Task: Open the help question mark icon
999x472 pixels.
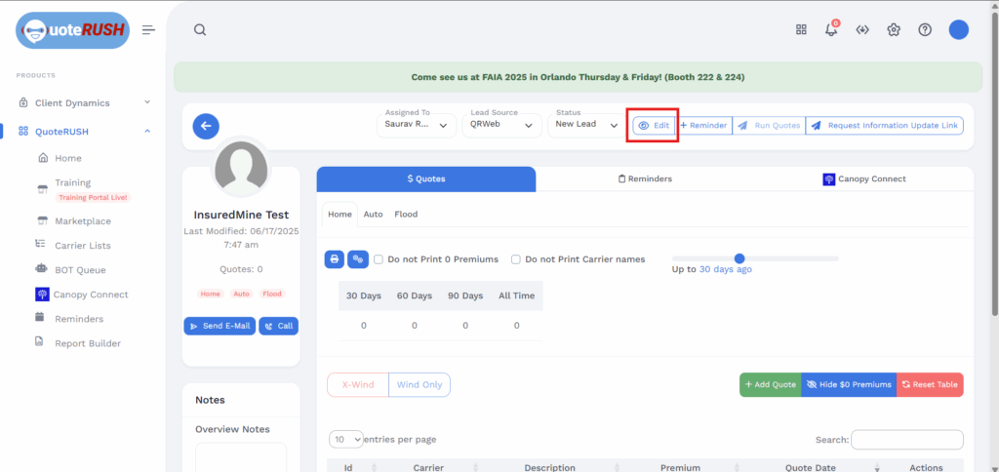Action: pyautogui.click(x=925, y=29)
